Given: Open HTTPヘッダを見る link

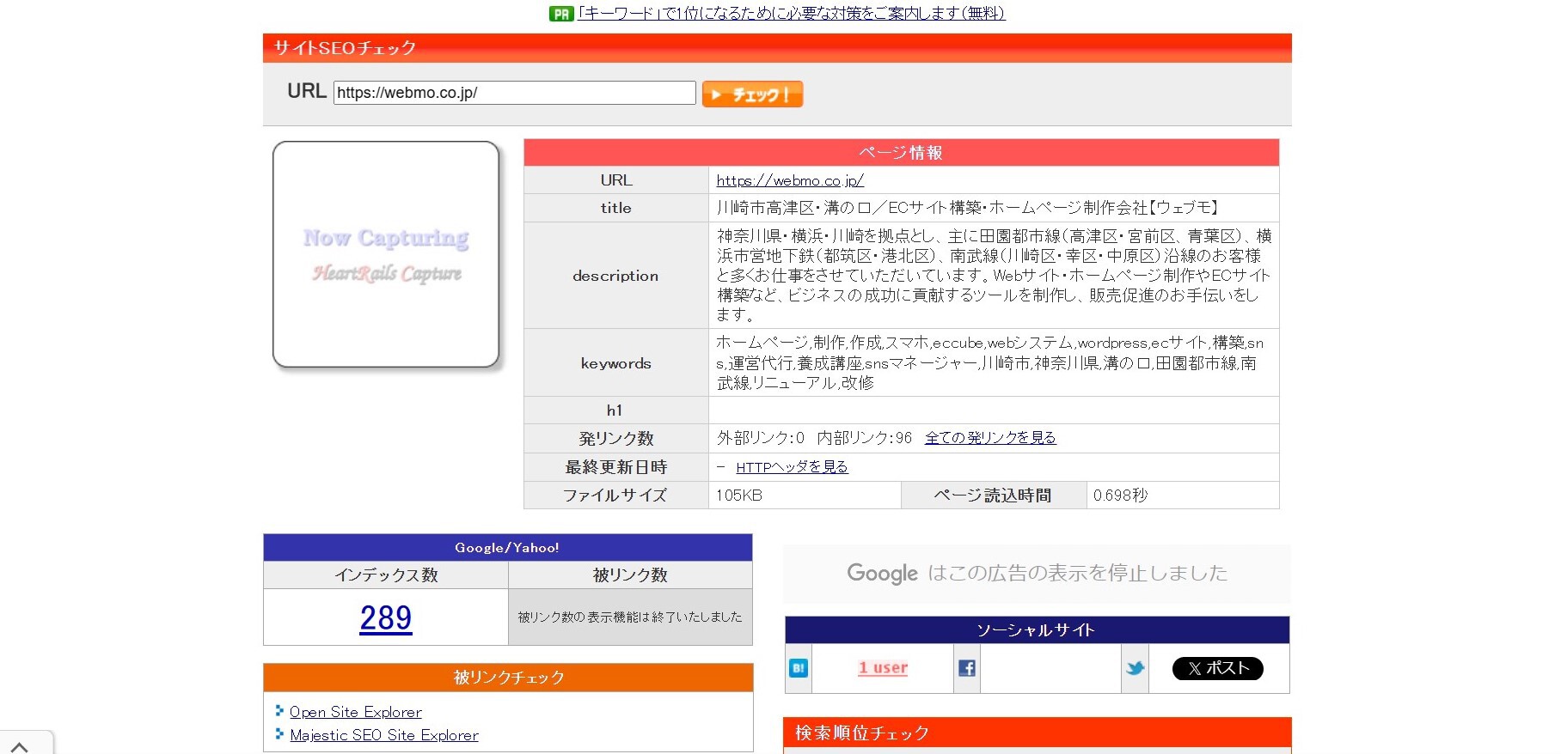Looking at the screenshot, I should (792, 467).
